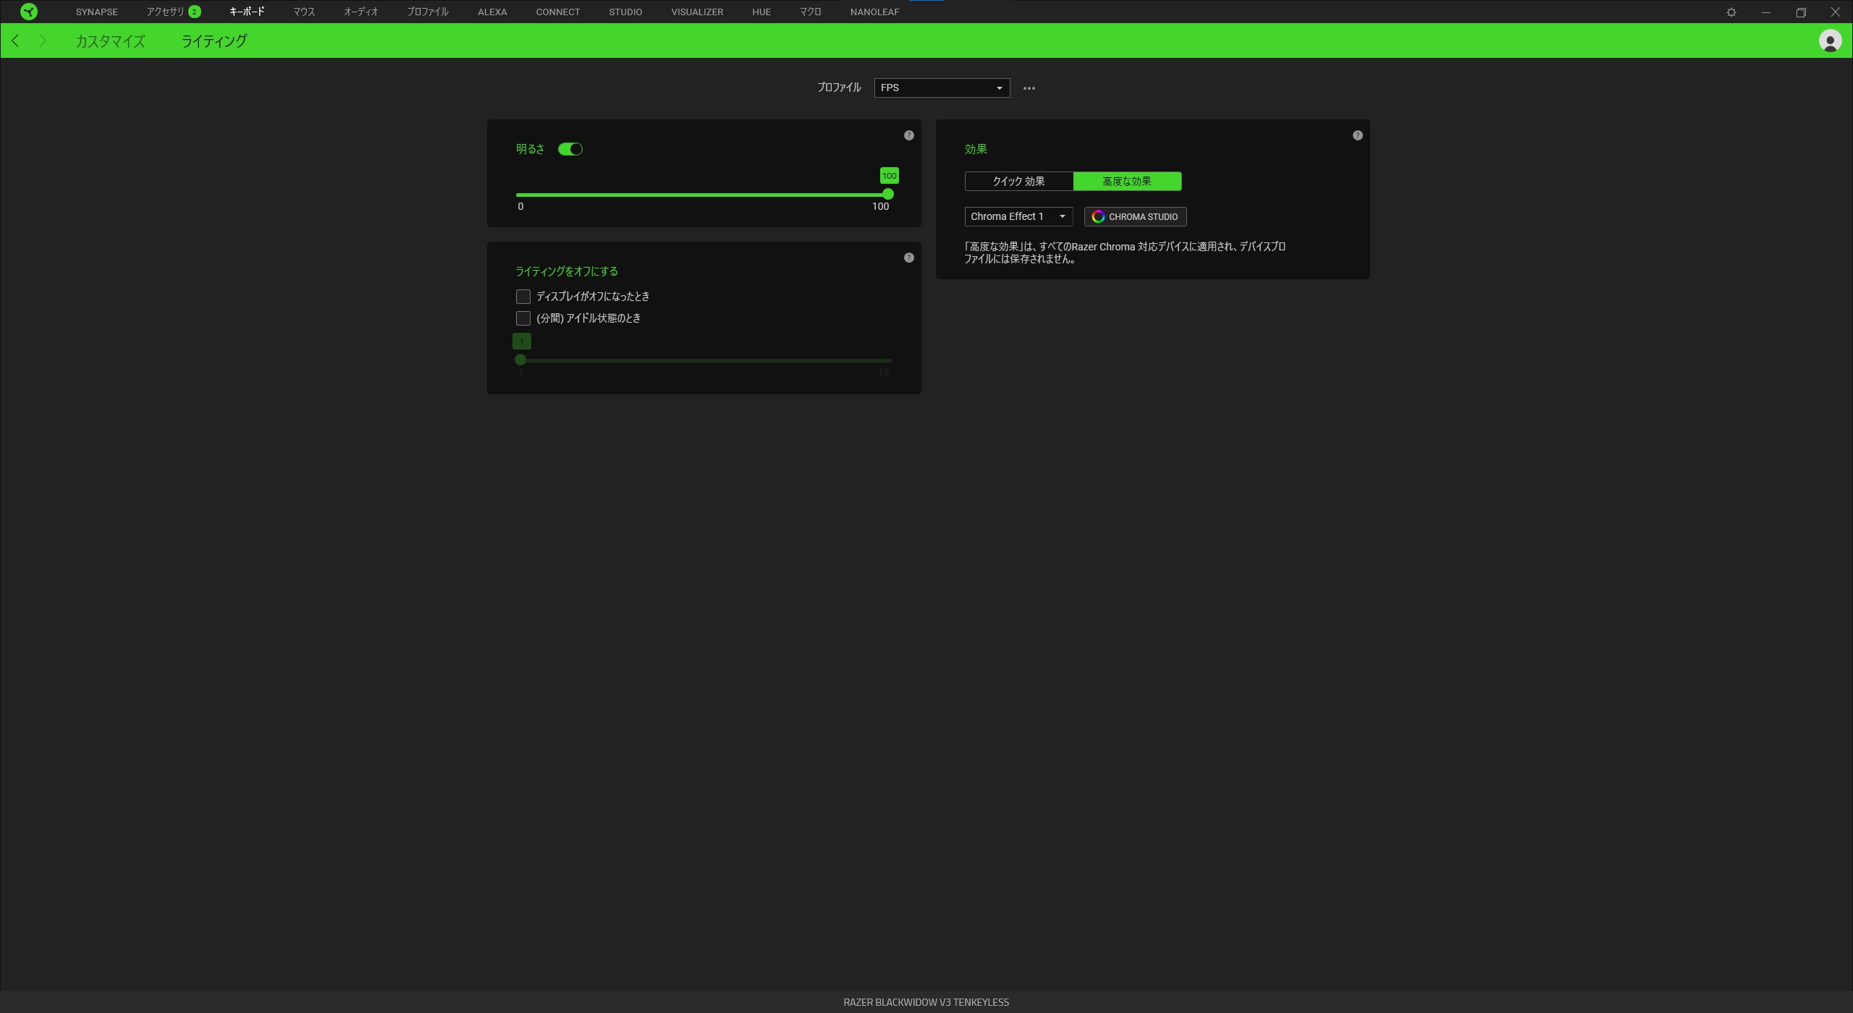Go forward with the right arrow

click(43, 41)
